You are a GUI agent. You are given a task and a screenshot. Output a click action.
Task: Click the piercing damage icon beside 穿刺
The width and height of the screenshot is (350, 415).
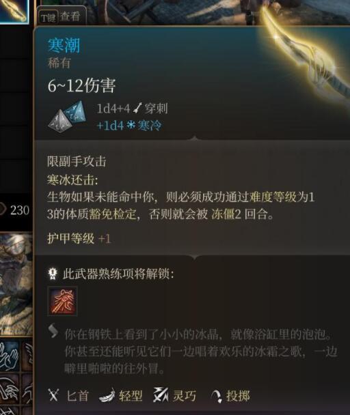(x=137, y=109)
